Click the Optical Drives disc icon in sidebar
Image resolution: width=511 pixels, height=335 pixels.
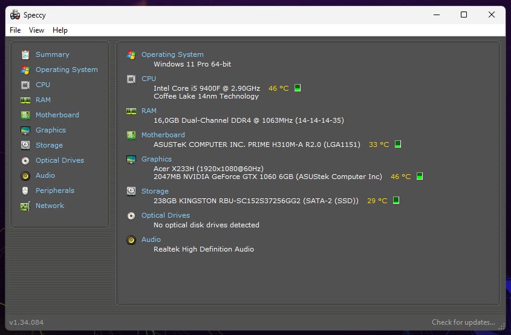[25, 161]
